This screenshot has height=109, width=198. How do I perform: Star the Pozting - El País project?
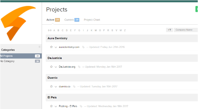point(51,106)
